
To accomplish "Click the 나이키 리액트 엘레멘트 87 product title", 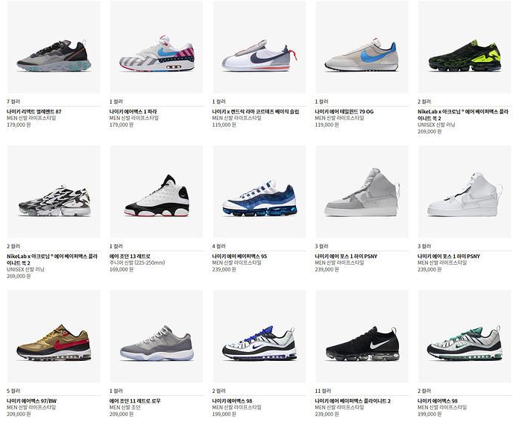I will pos(34,112).
